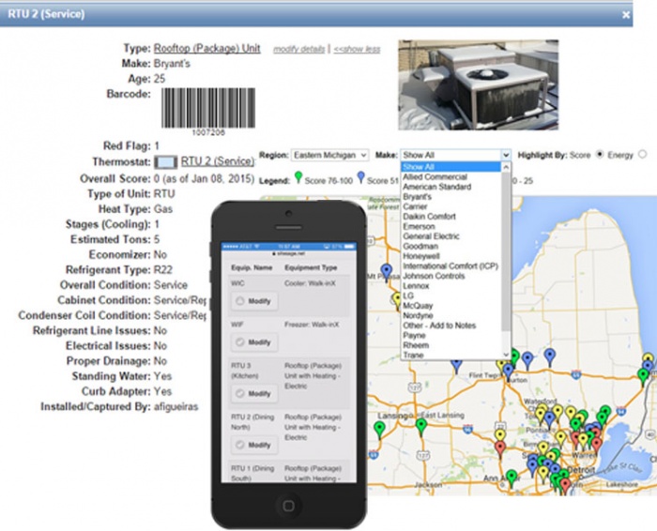Click the Make list scrollbar thumb
Image resolution: width=657 pixels, height=531 pixels.
506,251
